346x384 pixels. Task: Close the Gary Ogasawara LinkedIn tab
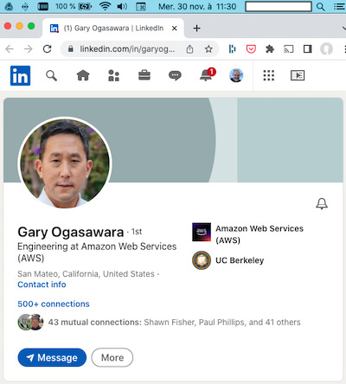(175, 29)
